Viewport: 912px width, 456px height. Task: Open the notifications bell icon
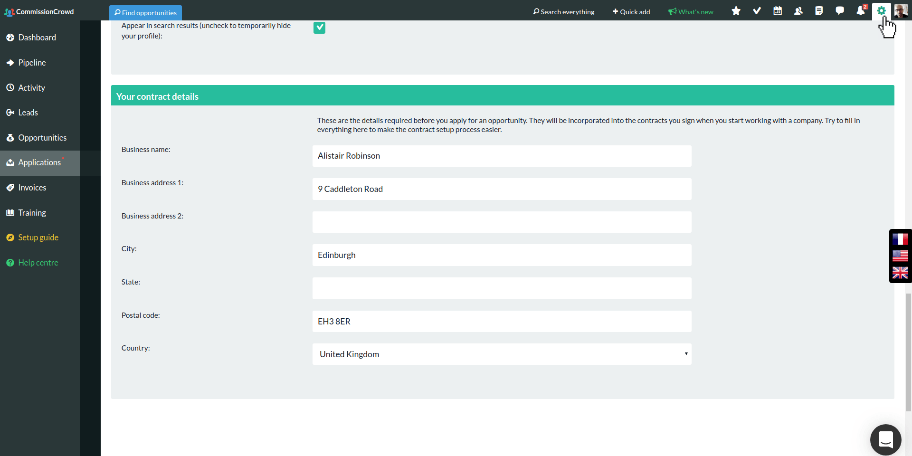860,11
